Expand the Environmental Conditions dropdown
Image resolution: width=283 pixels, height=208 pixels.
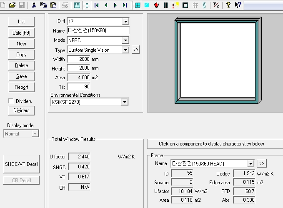coord(124,102)
